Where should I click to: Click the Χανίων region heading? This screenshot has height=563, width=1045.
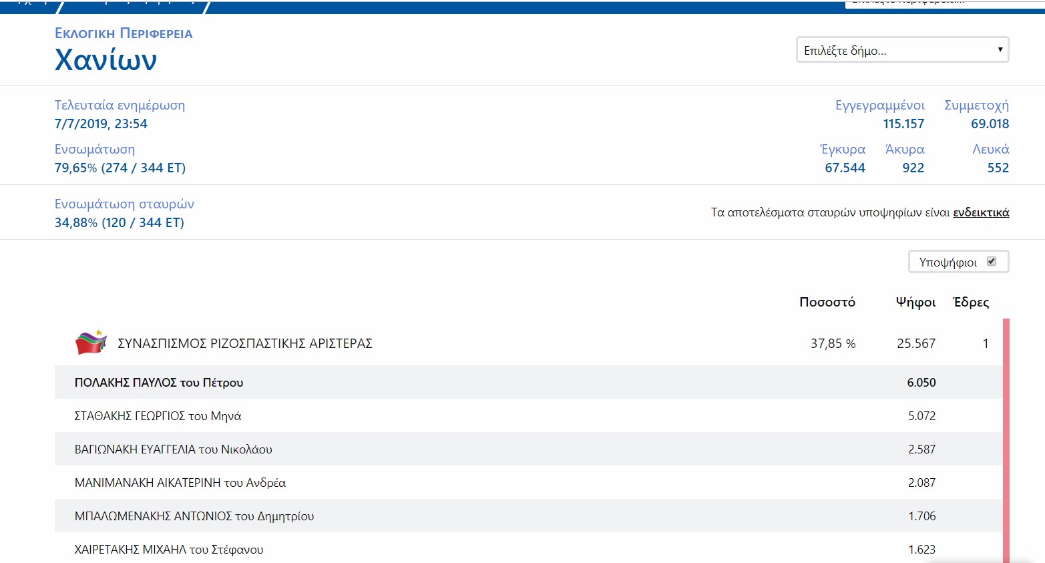(106, 60)
